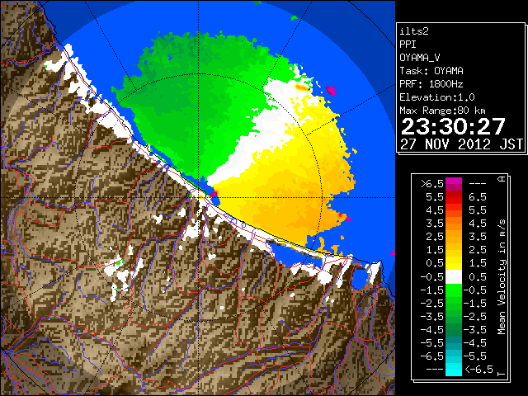Pick the white zero-velocity band in color bar
The image size is (528, 396).
pyautogui.click(x=454, y=277)
